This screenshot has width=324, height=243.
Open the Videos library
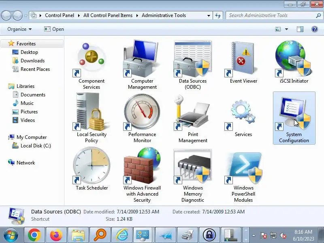click(x=28, y=120)
